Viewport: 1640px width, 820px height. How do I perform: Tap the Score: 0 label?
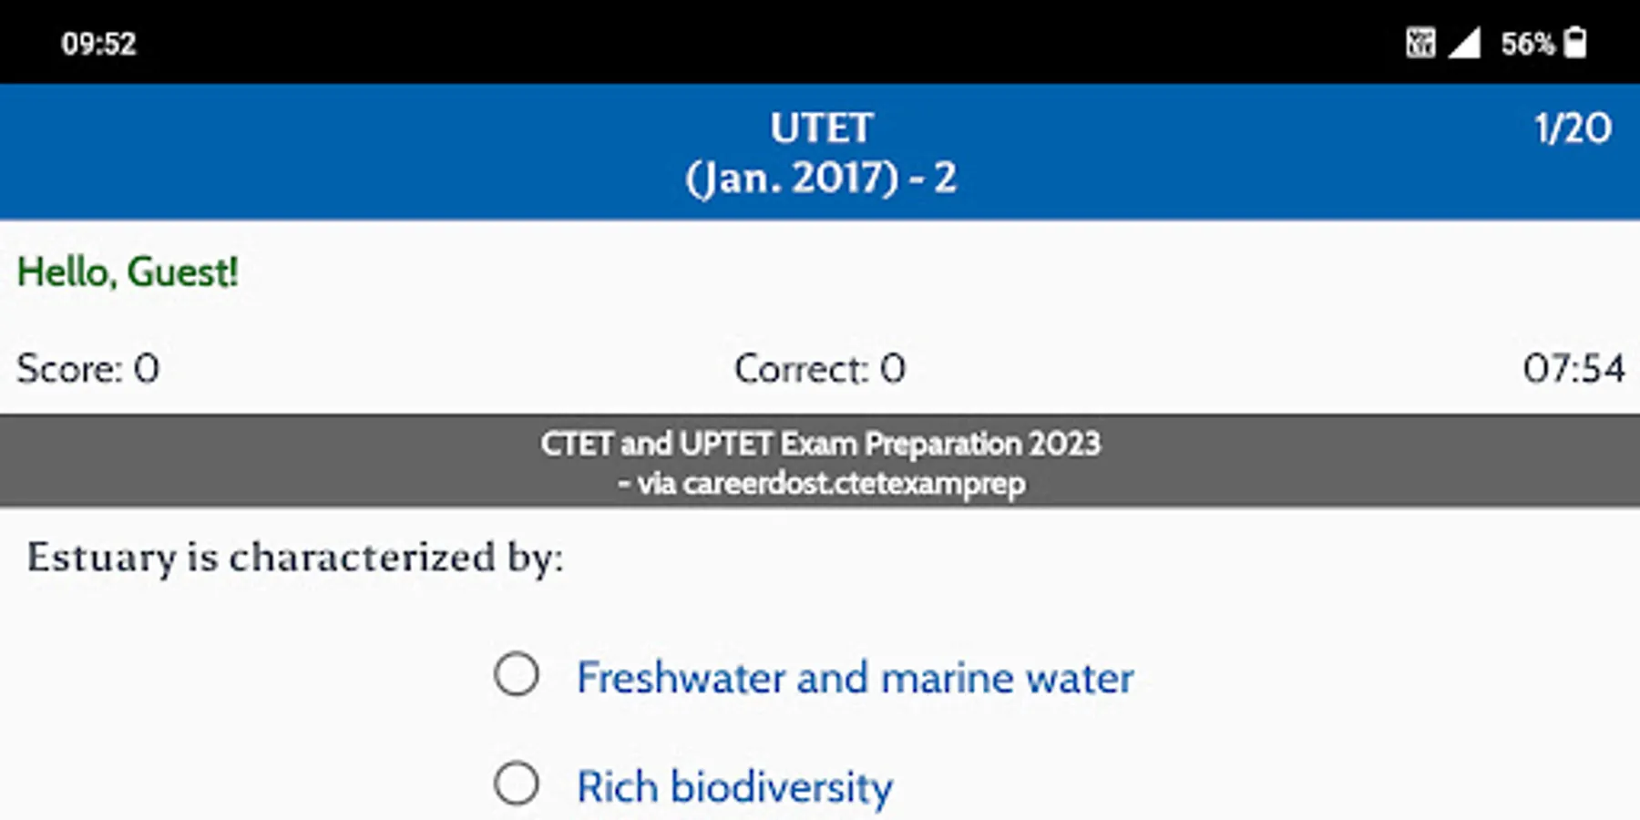point(88,369)
